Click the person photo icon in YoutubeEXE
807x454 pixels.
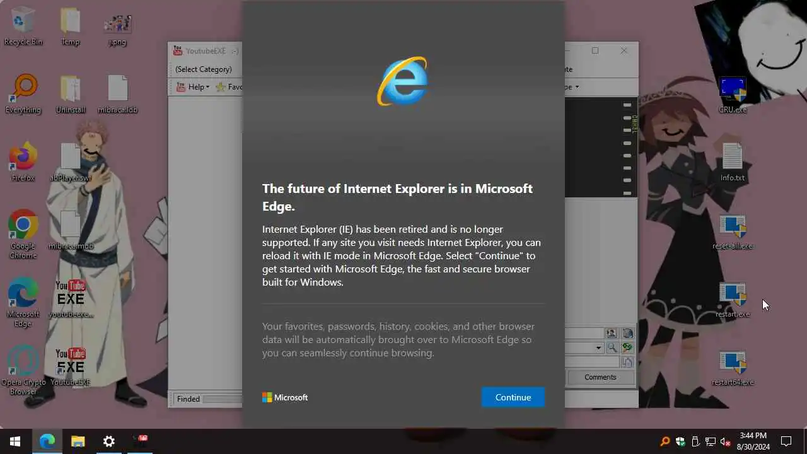coord(611,334)
